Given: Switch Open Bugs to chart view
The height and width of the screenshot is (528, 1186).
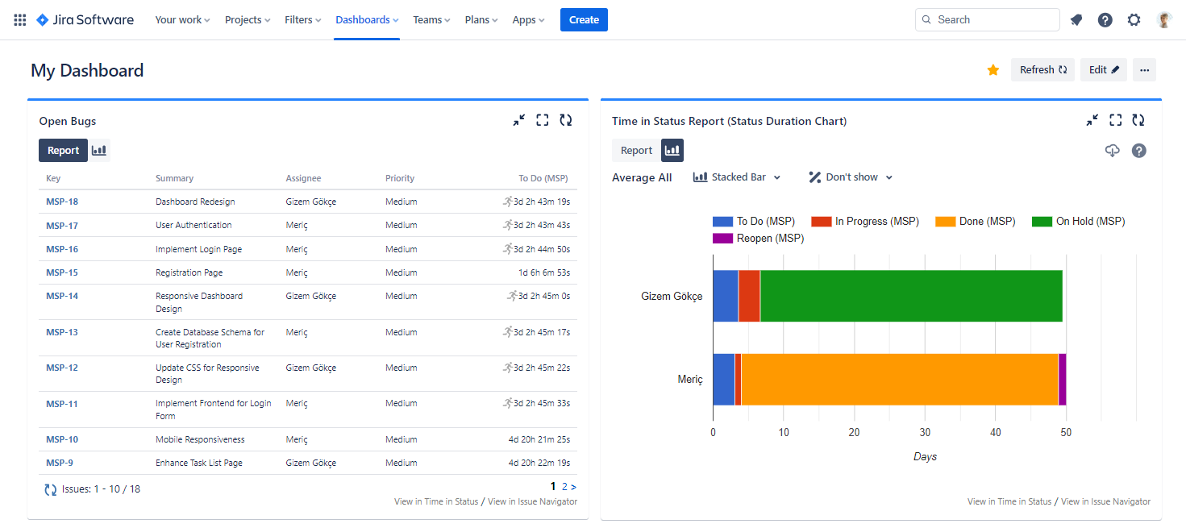Looking at the screenshot, I should point(98,150).
